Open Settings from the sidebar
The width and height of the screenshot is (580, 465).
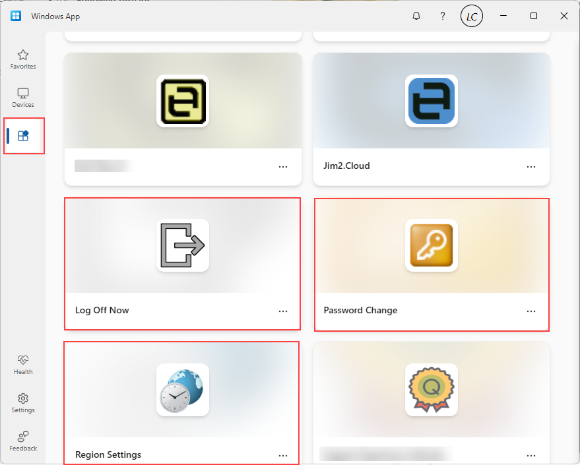[22, 402]
